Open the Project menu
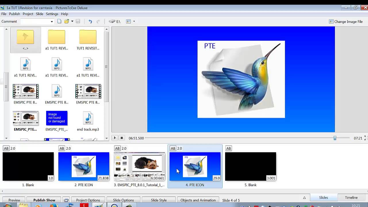 28,14
